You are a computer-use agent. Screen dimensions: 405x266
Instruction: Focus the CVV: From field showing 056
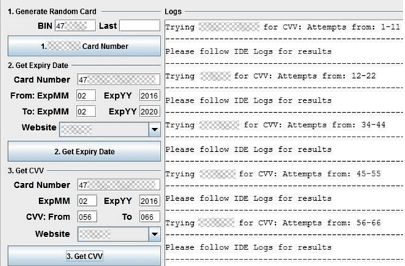pos(87,217)
